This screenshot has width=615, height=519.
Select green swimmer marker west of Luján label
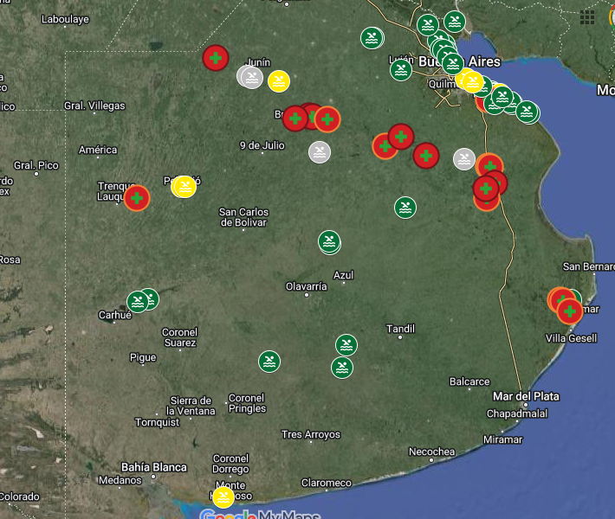pos(401,70)
